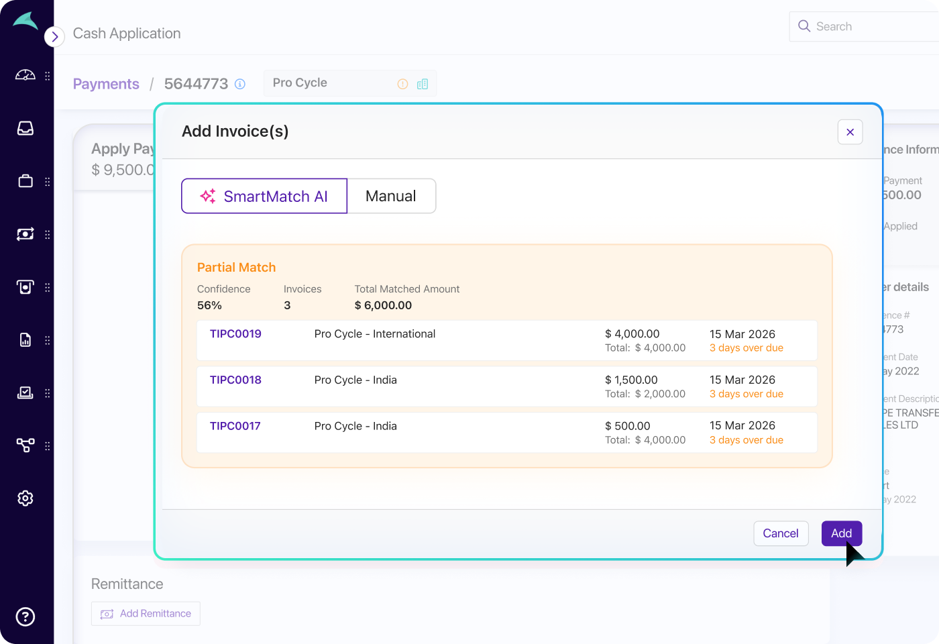
Task: Click the $ 6,000.00 total matched amount
Action: [x=383, y=305]
